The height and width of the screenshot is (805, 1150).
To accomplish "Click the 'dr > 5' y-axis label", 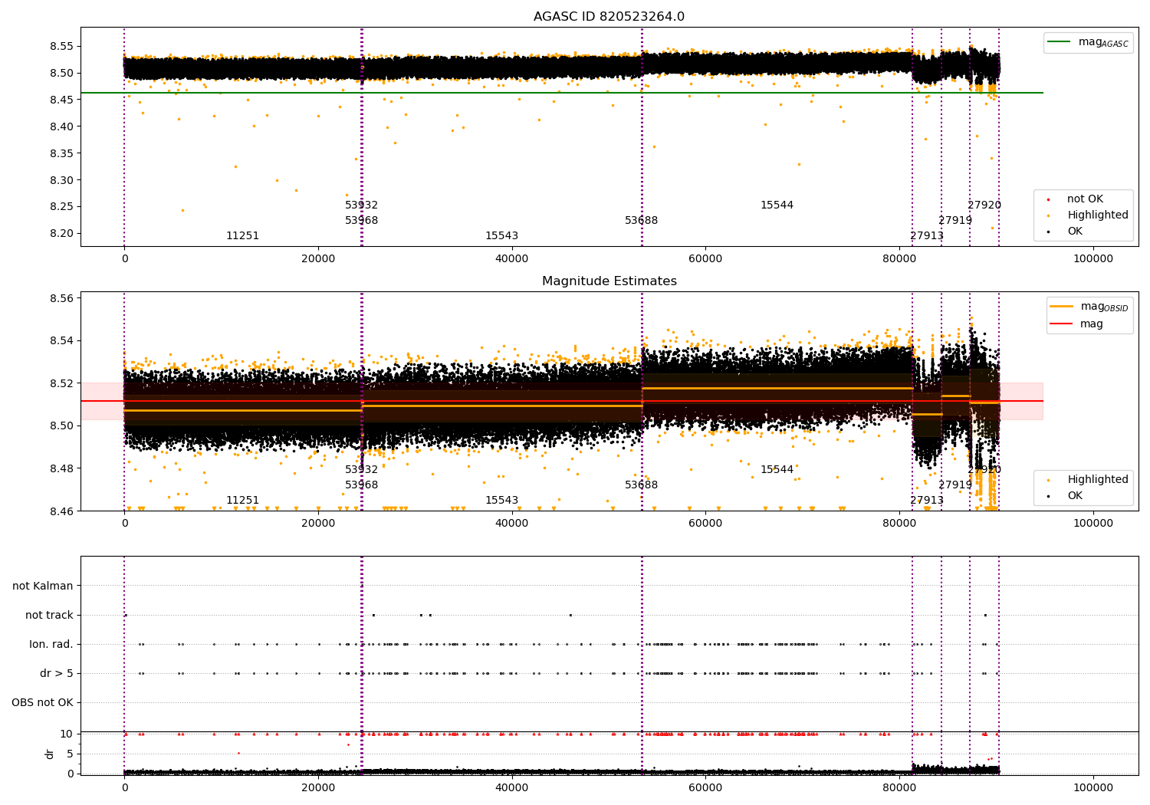I will [57, 674].
